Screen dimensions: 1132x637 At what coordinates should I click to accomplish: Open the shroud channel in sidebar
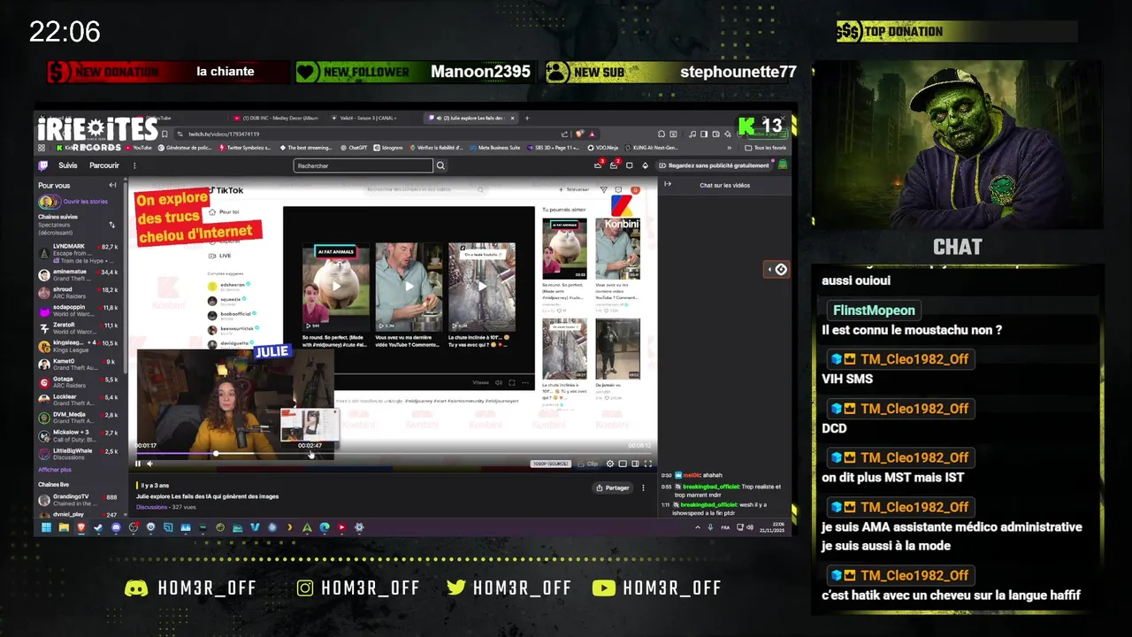pyautogui.click(x=78, y=293)
